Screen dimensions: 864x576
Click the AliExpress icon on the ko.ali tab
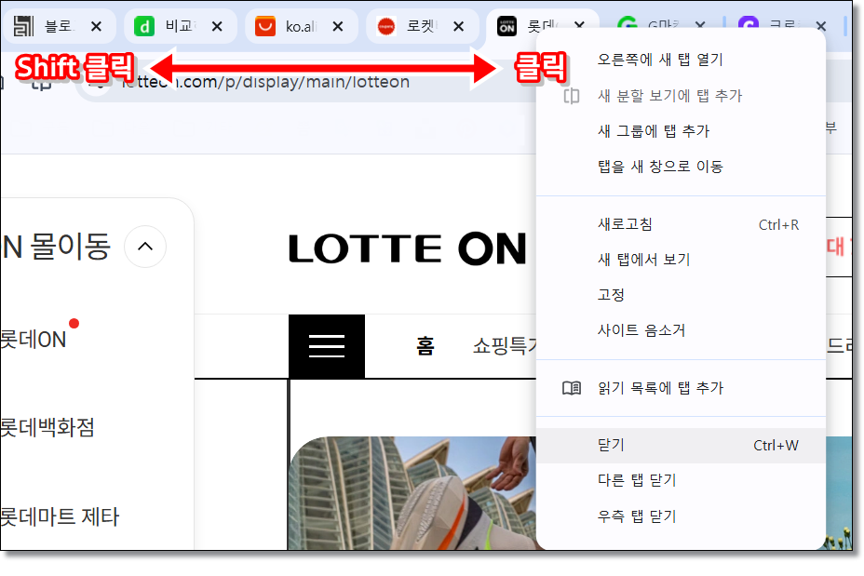(265, 25)
